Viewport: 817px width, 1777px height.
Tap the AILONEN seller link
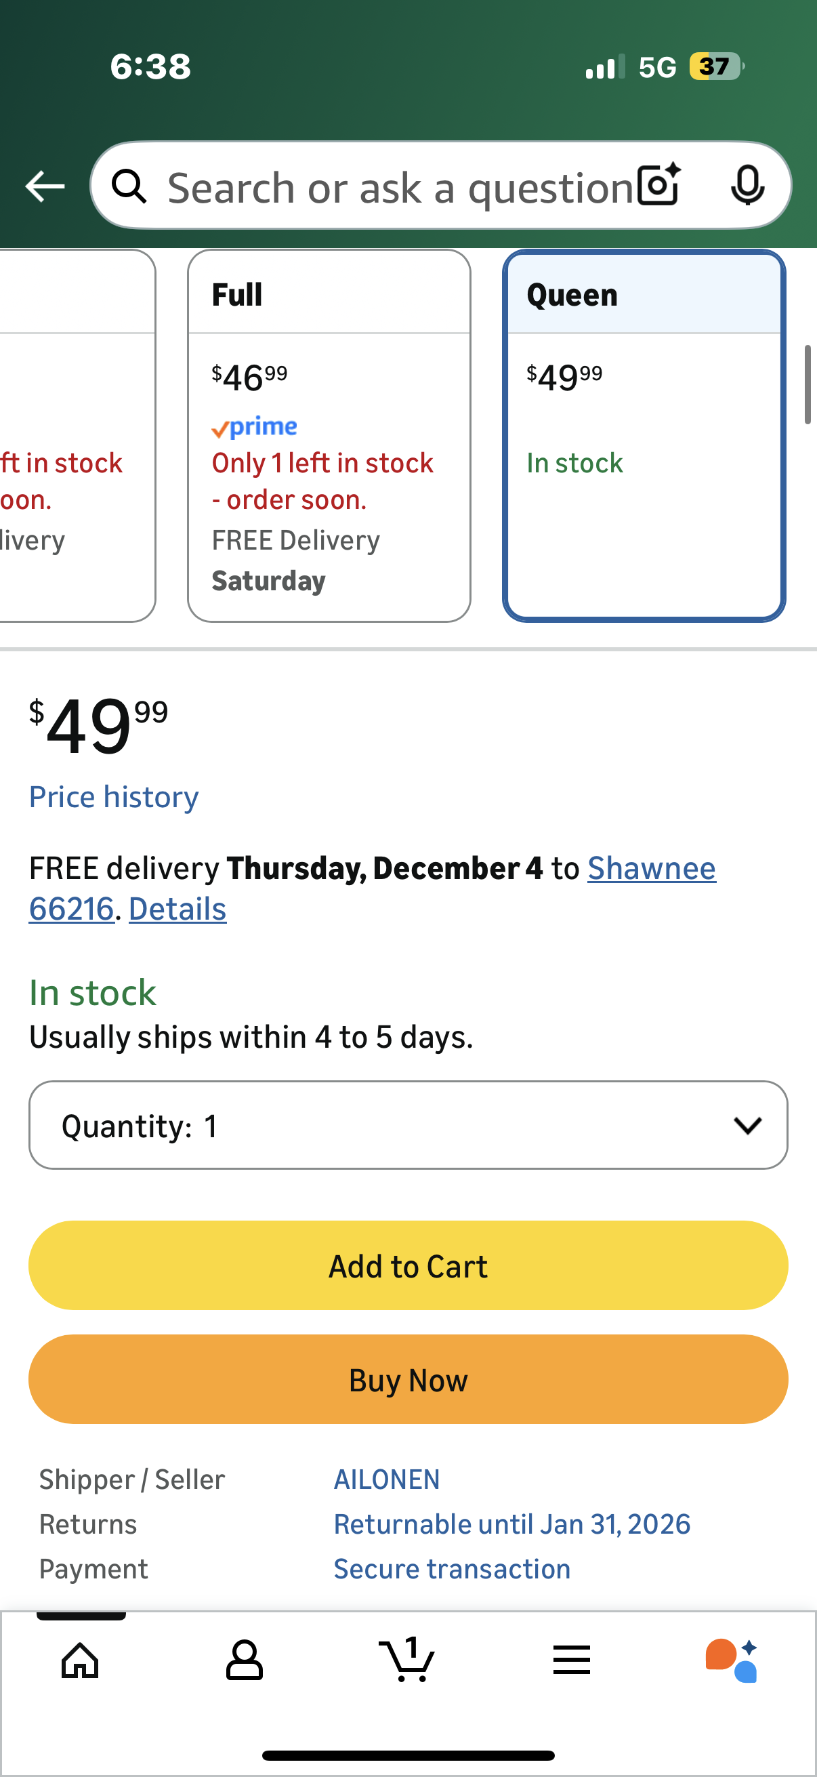tap(387, 1479)
